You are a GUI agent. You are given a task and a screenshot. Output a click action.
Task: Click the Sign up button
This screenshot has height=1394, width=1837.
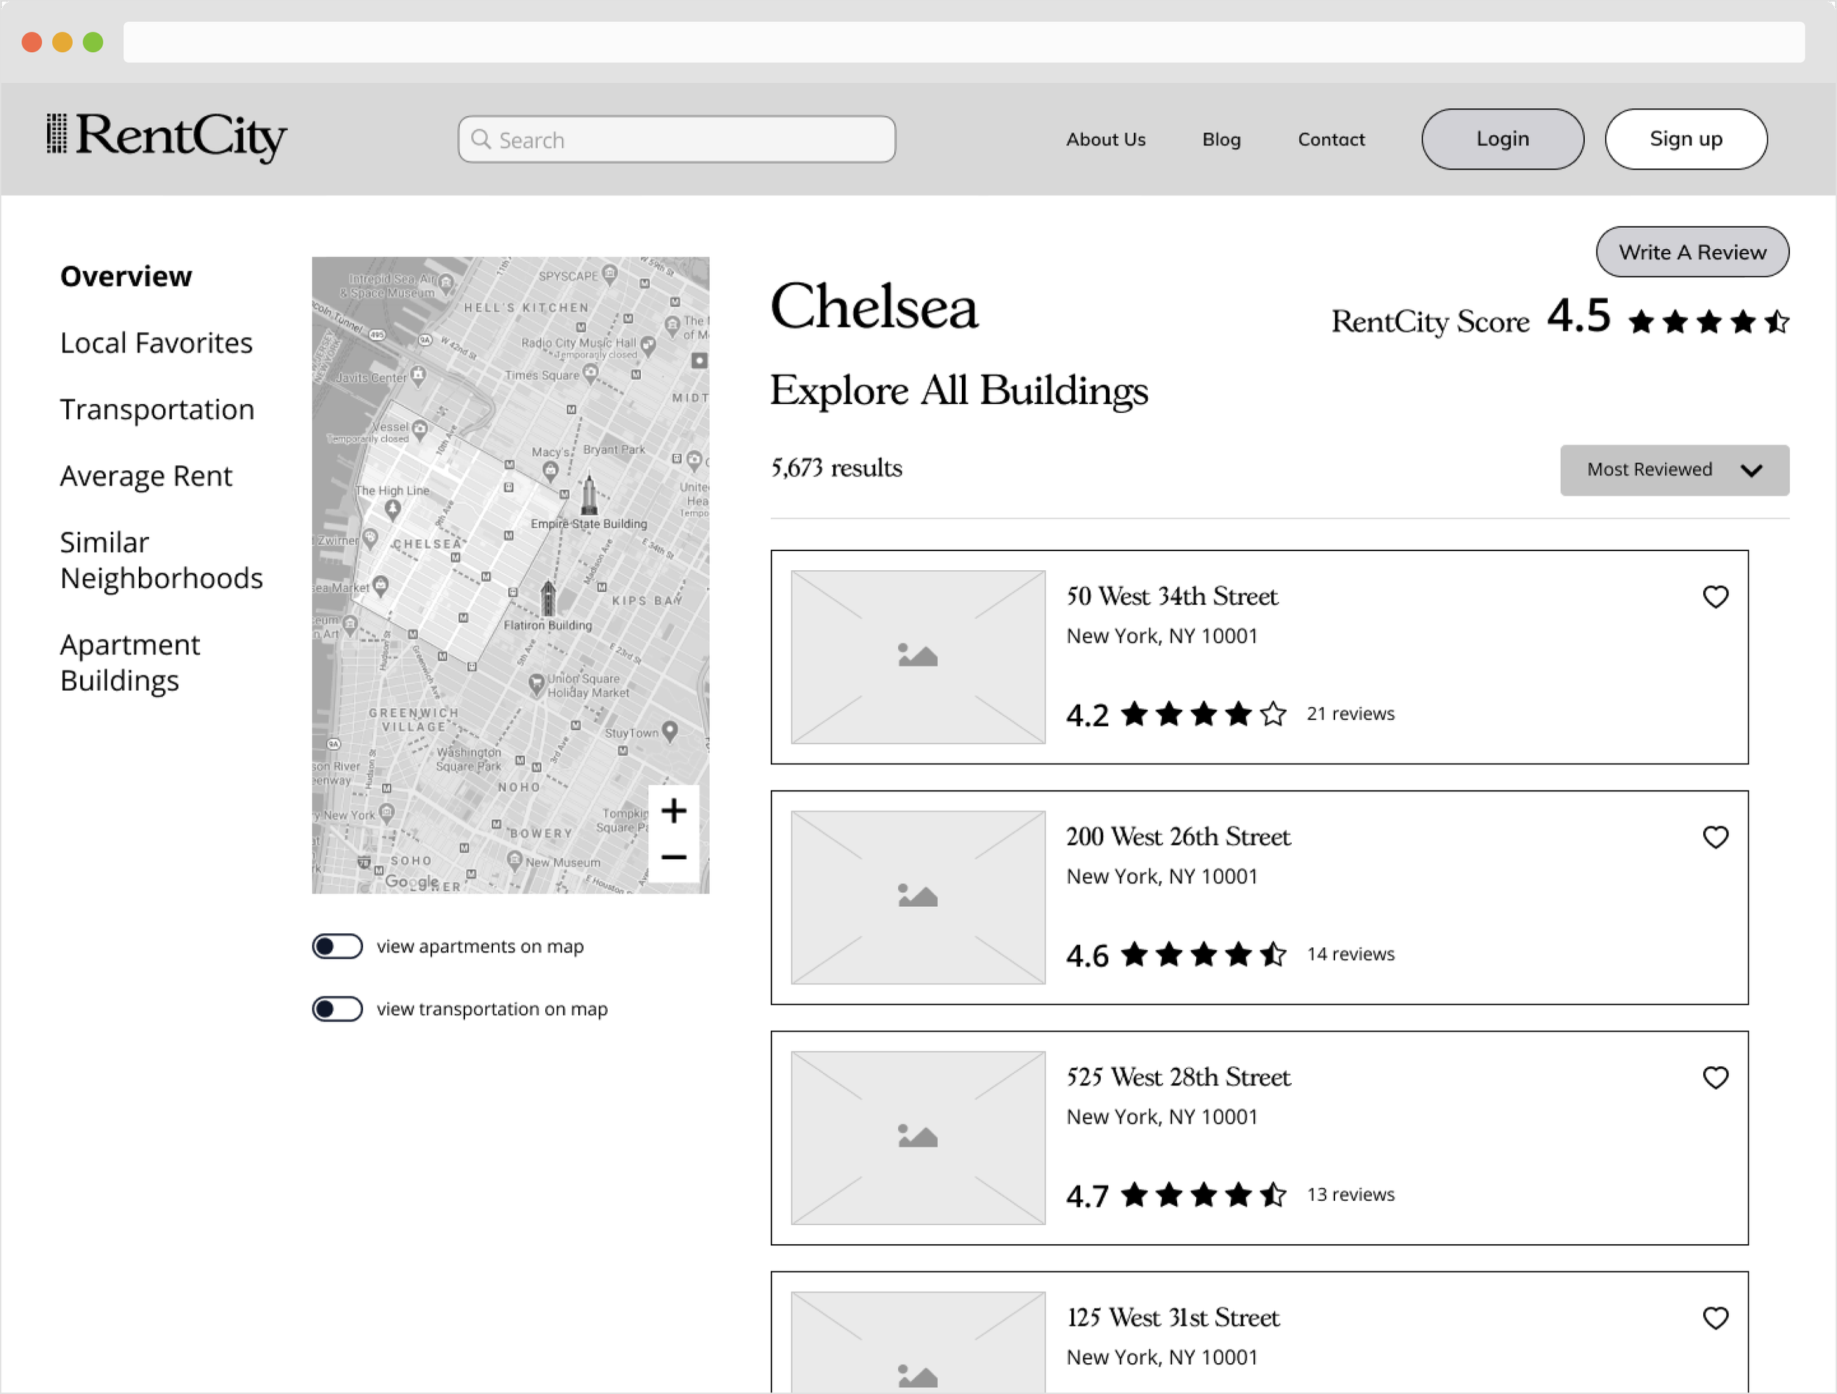pyautogui.click(x=1686, y=139)
